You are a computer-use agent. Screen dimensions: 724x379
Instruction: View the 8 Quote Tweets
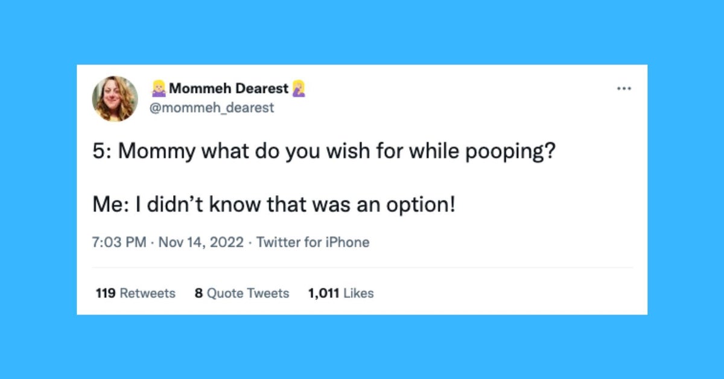241,293
